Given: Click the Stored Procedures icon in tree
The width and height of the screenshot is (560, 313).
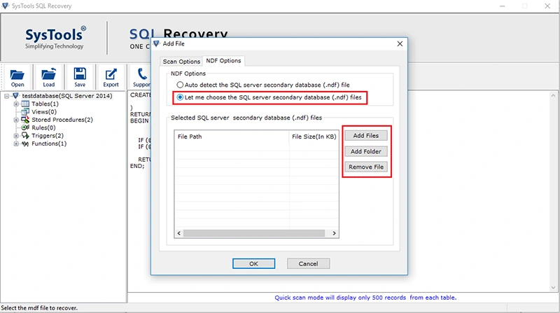Looking at the screenshot, I should pos(25,120).
